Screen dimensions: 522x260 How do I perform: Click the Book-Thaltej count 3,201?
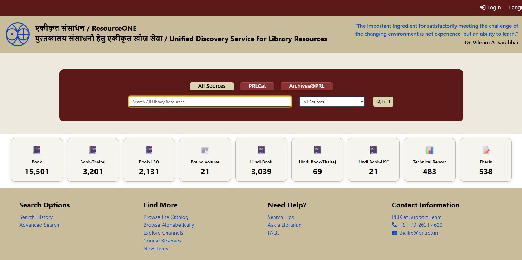[93, 172]
